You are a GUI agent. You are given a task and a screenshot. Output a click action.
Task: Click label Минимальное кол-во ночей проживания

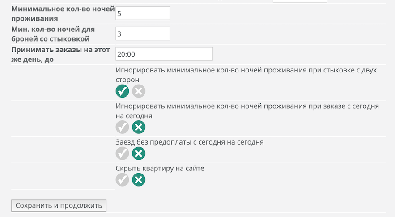tap(63, 13)
